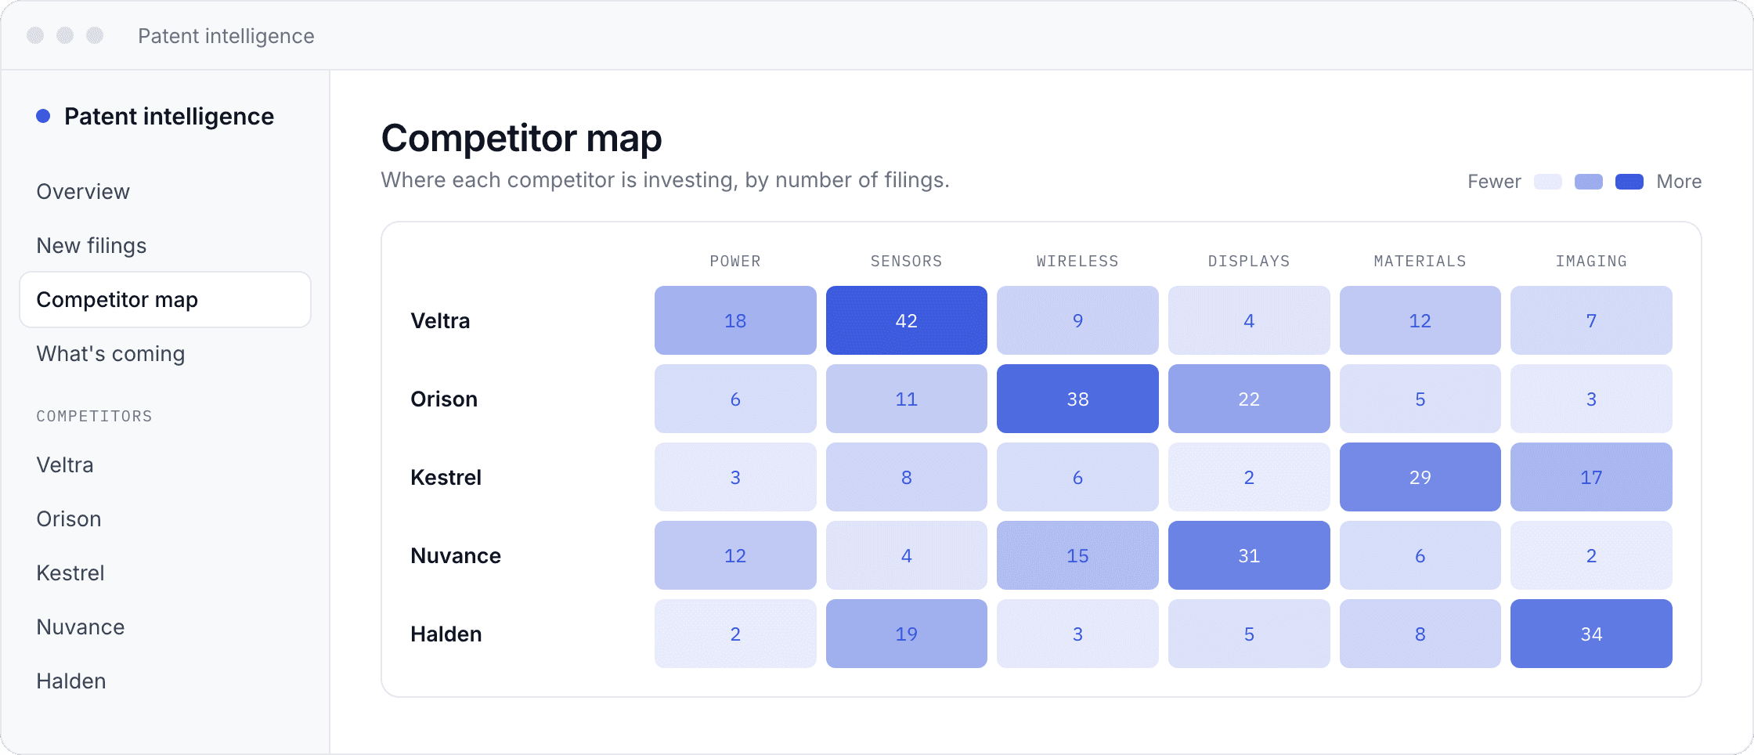Image resolution: width=1754 pixels, height=755 pixels.
Task: Click the blue dot beside Patent intelligence
Action: coord(43,117)
